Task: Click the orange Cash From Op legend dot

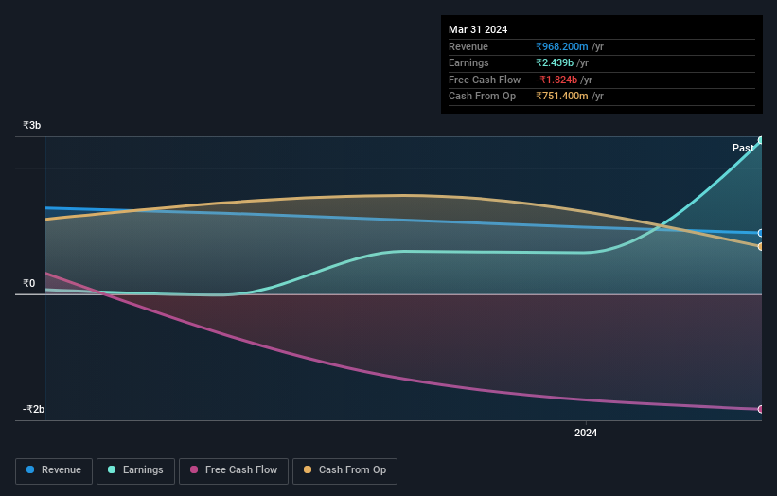Action: click(x=308, y=469)
